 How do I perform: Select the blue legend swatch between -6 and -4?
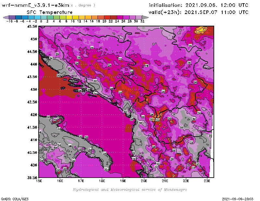pyautogui.click(x=25, y=17)
